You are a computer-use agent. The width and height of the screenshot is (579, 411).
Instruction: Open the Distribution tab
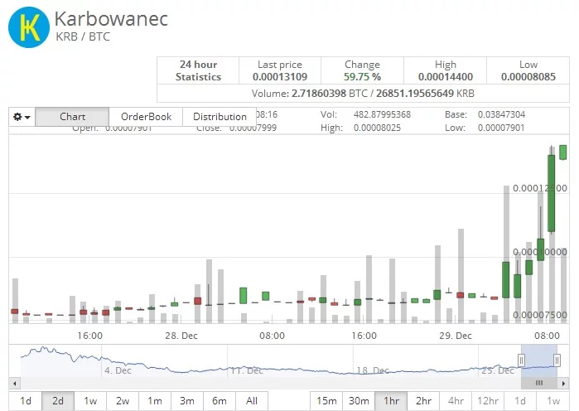click(220, 117)
